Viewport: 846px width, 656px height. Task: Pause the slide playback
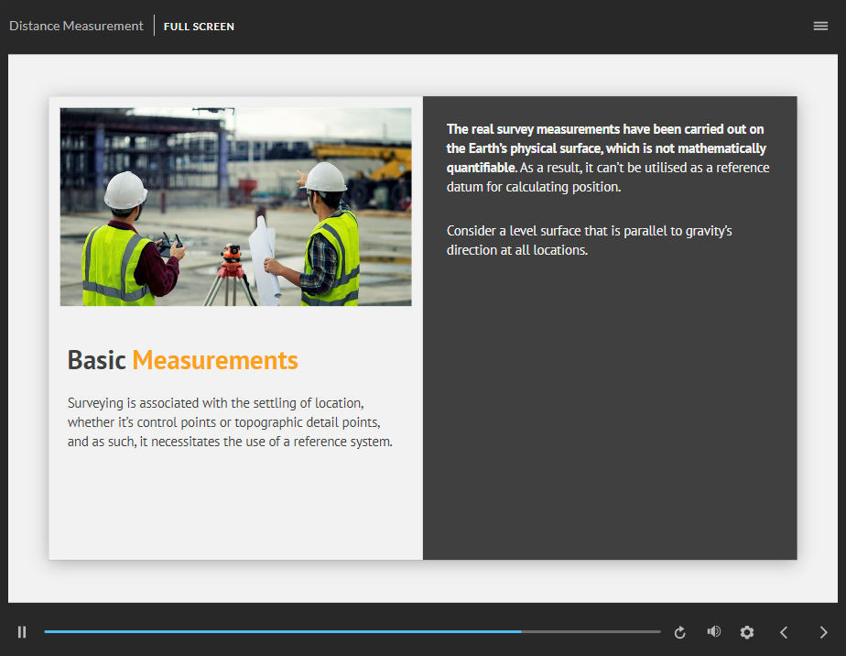[x=22, y=632]
